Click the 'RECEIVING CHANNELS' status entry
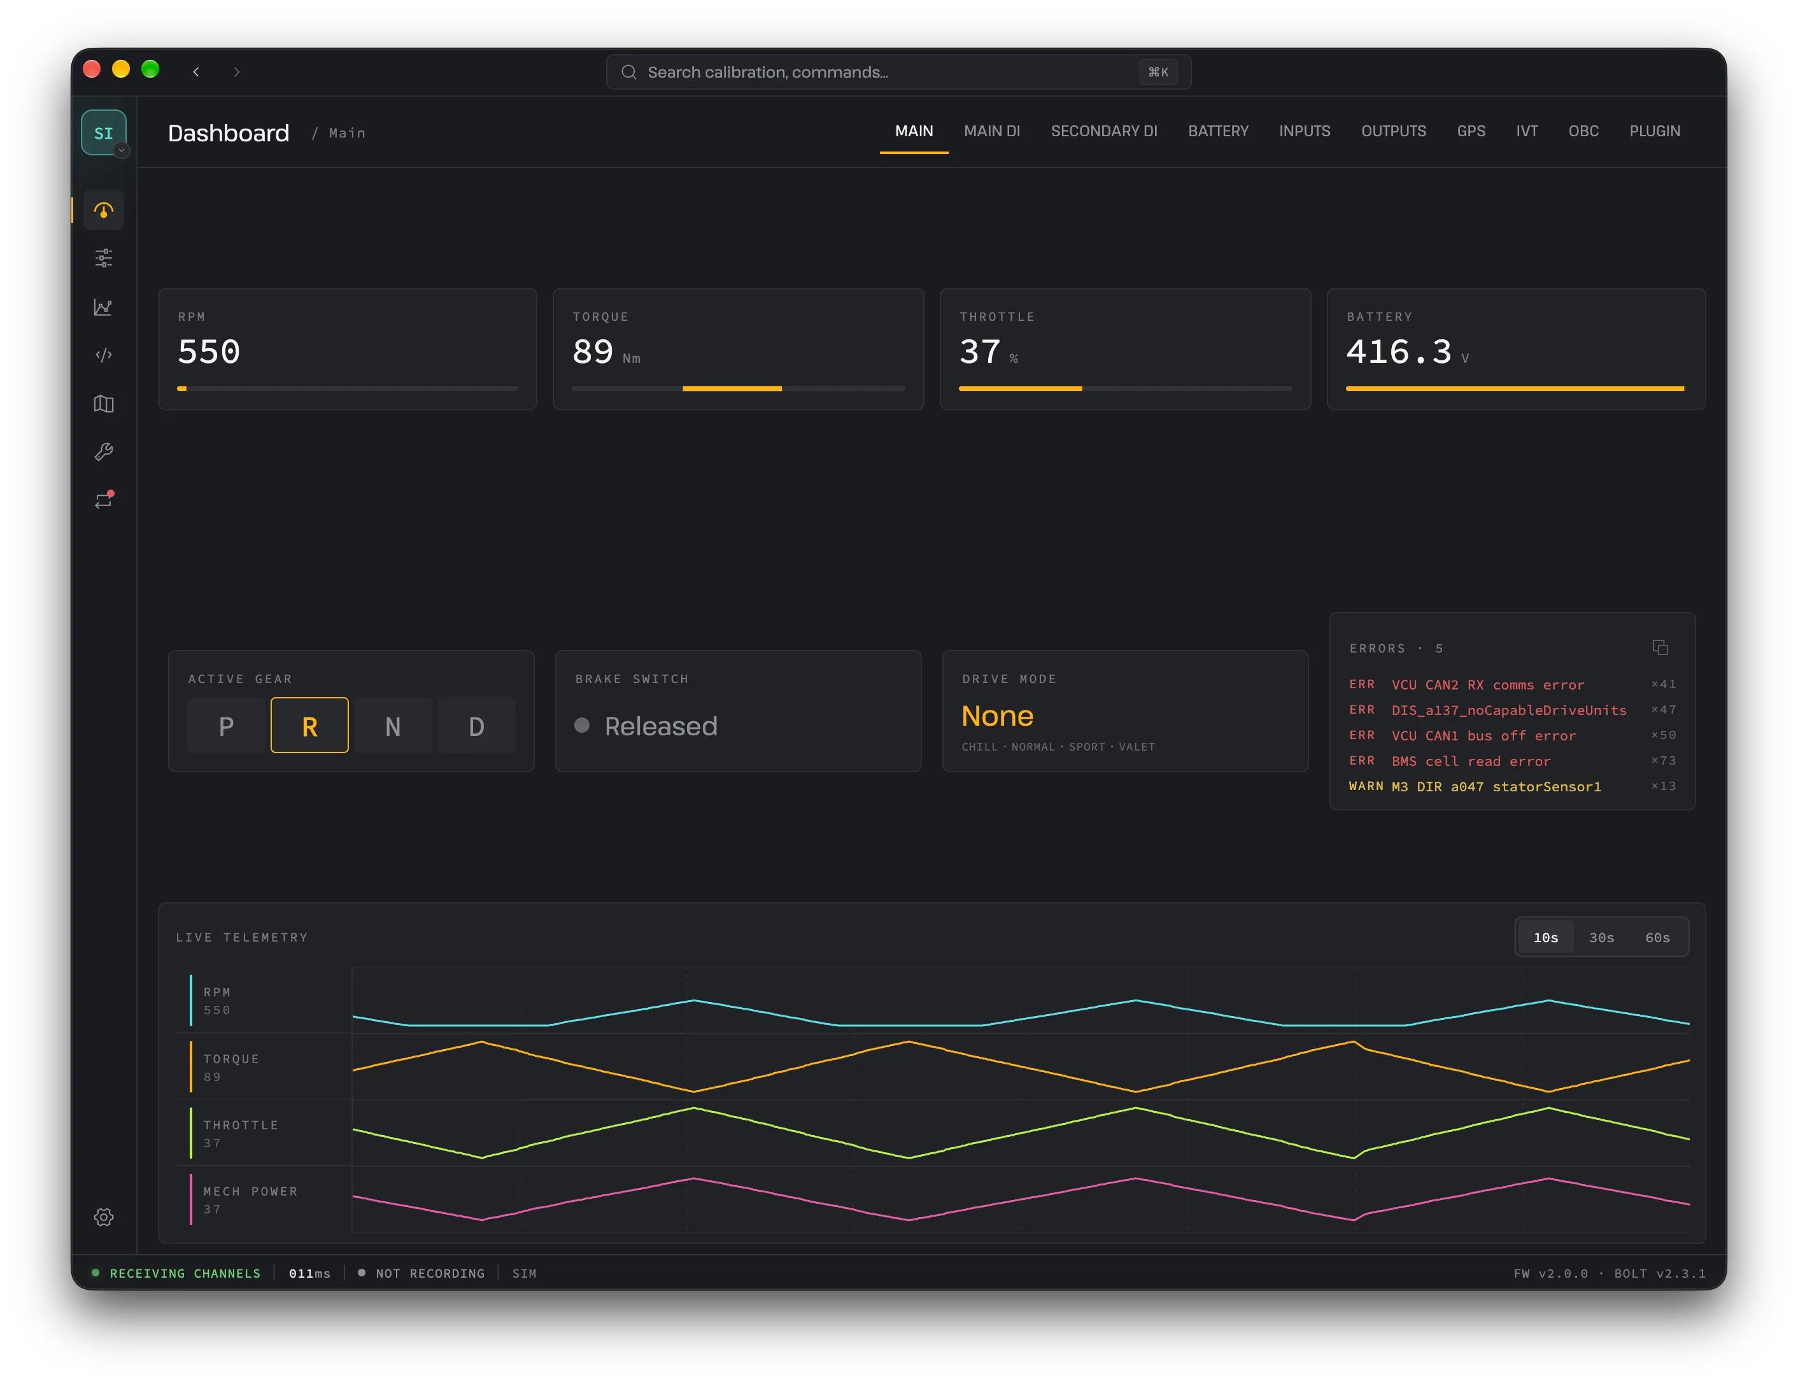The image size is (1798, 1384). [176, 1273]
